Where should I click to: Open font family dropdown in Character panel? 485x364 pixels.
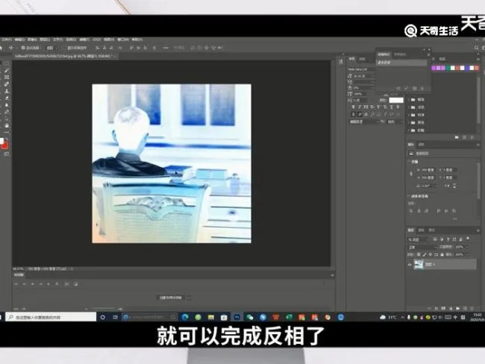(361, 69)
